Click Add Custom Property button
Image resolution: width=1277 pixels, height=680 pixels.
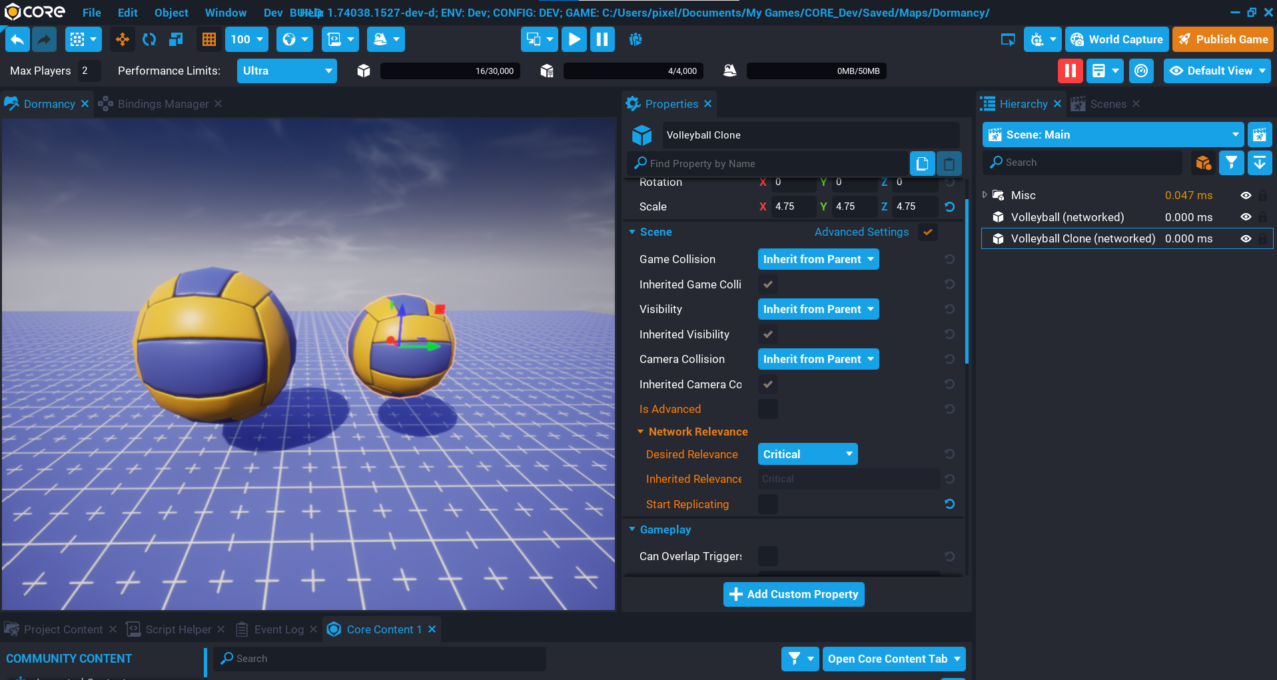tap(793, 594)
